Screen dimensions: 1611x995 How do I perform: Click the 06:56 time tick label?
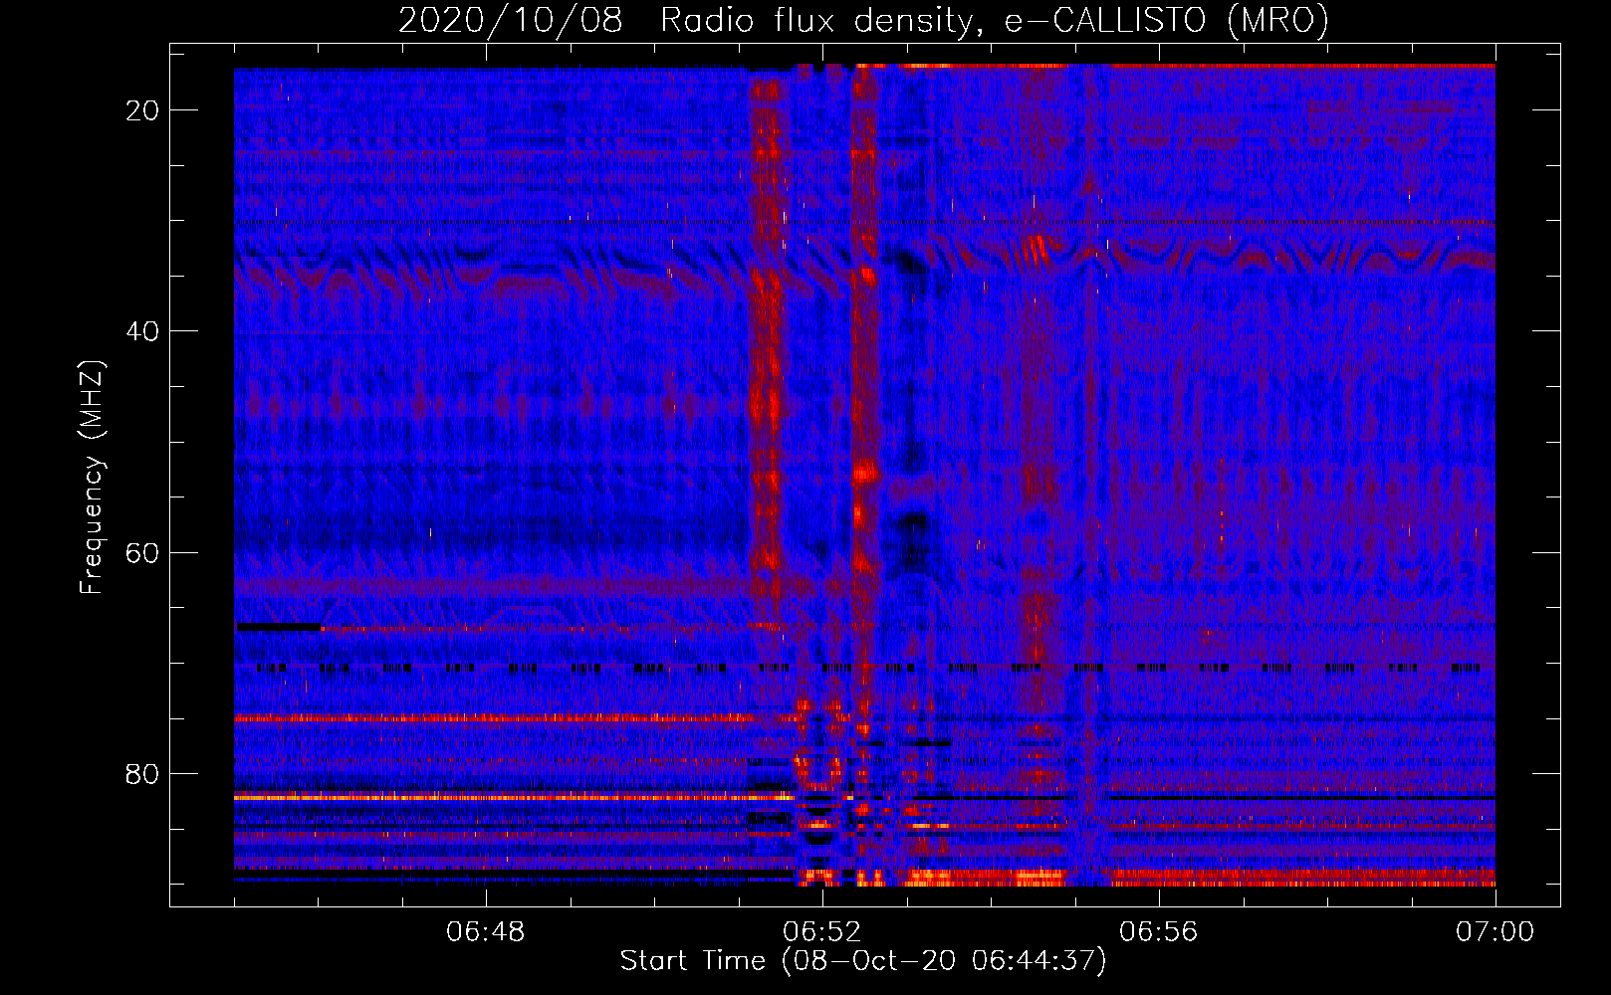coord(1159,932)
